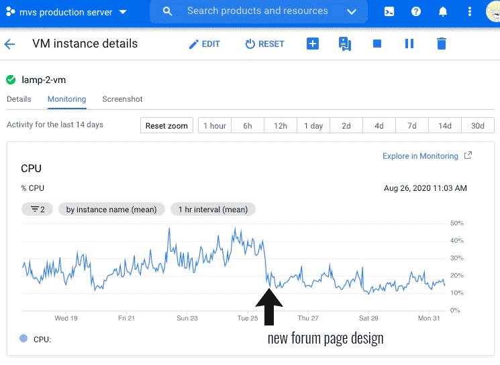Switch to the Details tab

[x=19, y=99]
